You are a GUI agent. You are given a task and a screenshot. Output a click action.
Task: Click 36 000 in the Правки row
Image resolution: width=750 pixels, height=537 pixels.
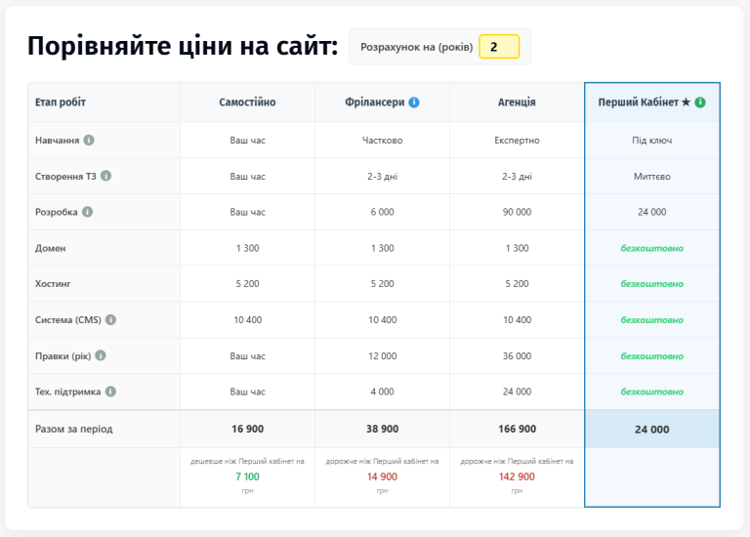(517, 355)
